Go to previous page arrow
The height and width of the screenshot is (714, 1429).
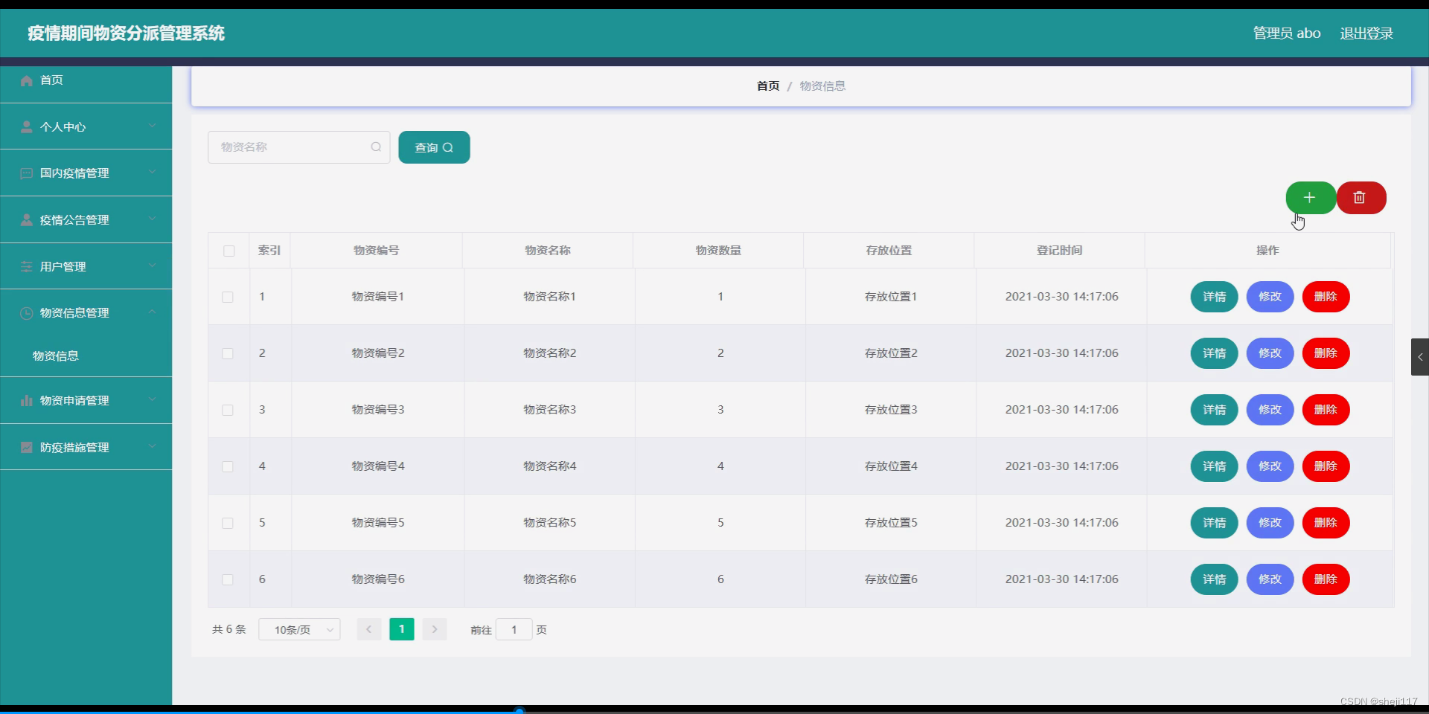click(x=368, y=629)
